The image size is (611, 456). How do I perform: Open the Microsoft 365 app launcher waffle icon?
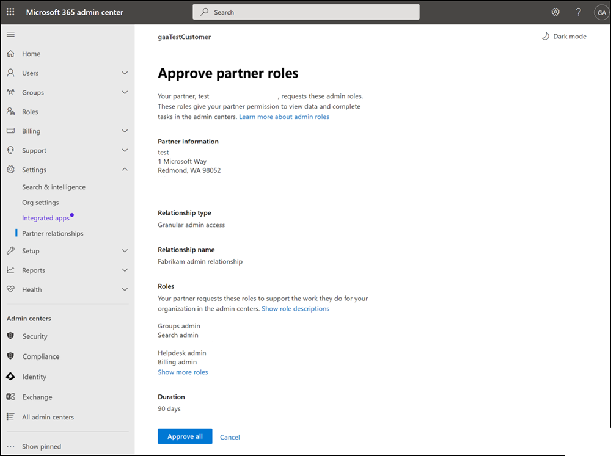point(10,12)
